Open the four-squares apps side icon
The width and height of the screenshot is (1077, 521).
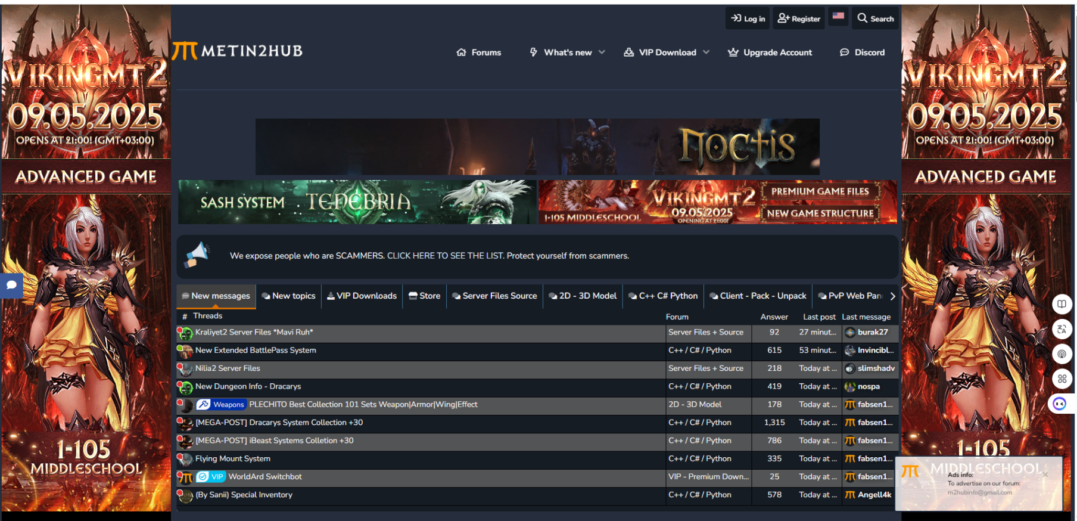pyautogui.click(x=1062, y=379)
